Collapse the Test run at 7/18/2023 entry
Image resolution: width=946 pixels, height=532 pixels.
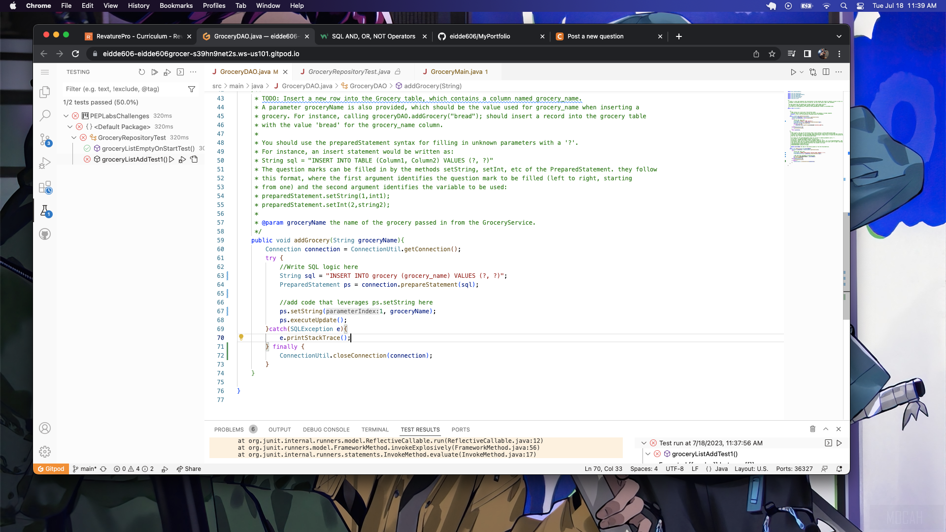(643, 443)
